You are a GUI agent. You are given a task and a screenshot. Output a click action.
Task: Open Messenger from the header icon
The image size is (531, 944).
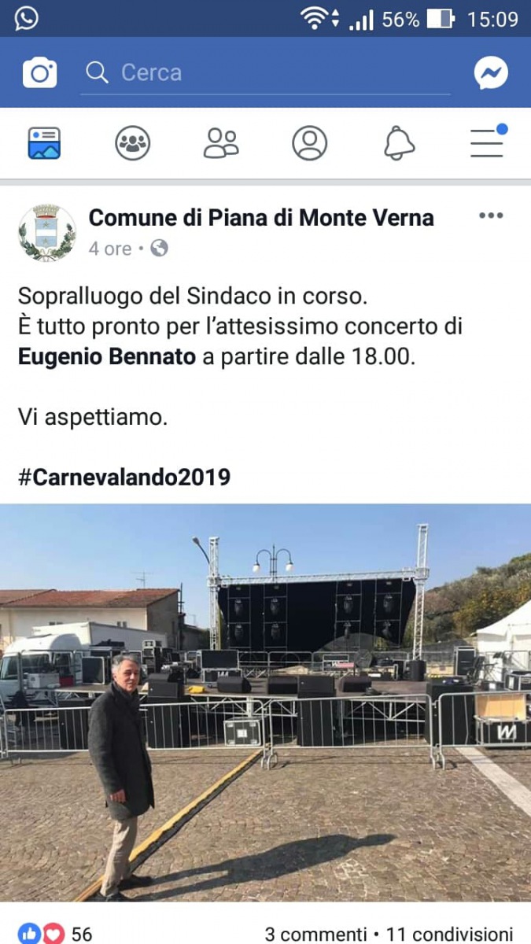[x=491, y=72]
